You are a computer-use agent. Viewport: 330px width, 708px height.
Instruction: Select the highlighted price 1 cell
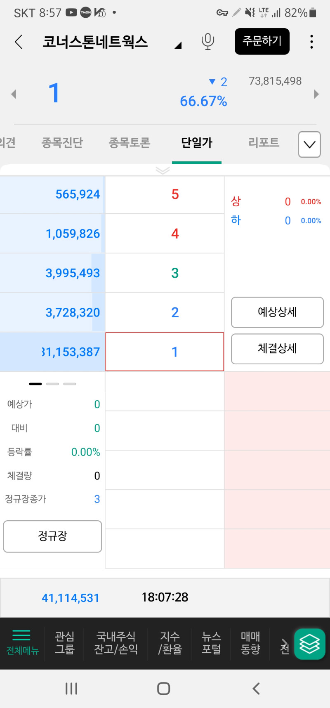[x=165, y=352]
